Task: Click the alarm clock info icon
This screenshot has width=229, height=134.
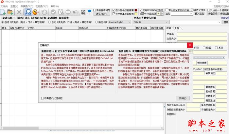Action: (x=61, y=12)
